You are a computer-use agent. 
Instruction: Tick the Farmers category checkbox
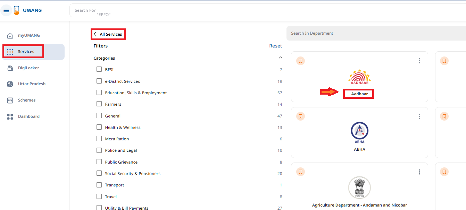(99, 104)
